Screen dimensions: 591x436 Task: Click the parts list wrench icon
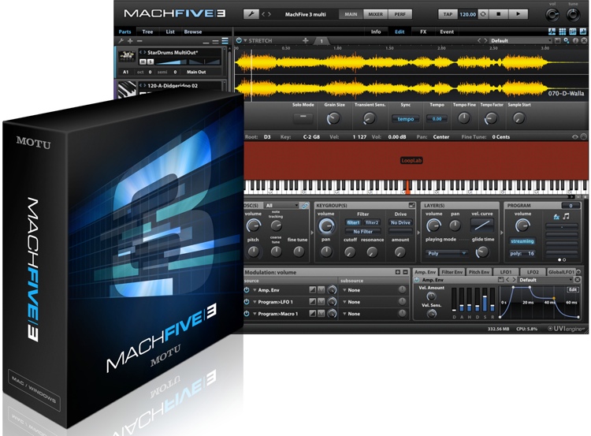pos(121,41)
